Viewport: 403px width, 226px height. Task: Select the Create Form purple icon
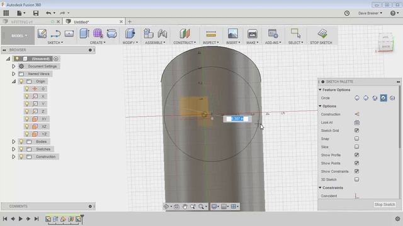pos(98,33)
